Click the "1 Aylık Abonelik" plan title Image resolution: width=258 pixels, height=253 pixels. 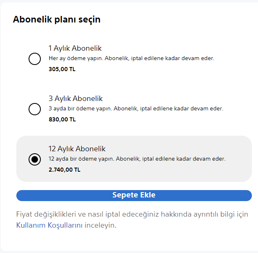(75, 48)
